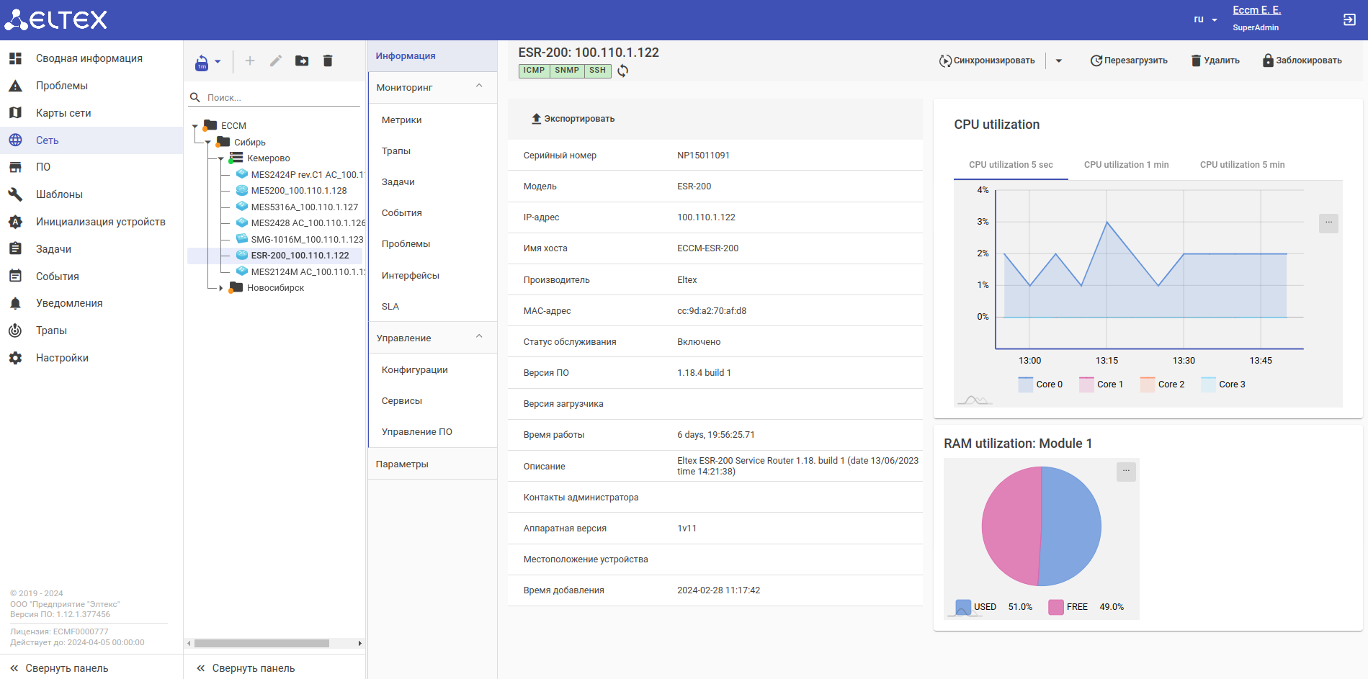The width and height of the screenshot is (1368, 679).
Task: Collapse the ECCM tree node
Action: point(195,126)
